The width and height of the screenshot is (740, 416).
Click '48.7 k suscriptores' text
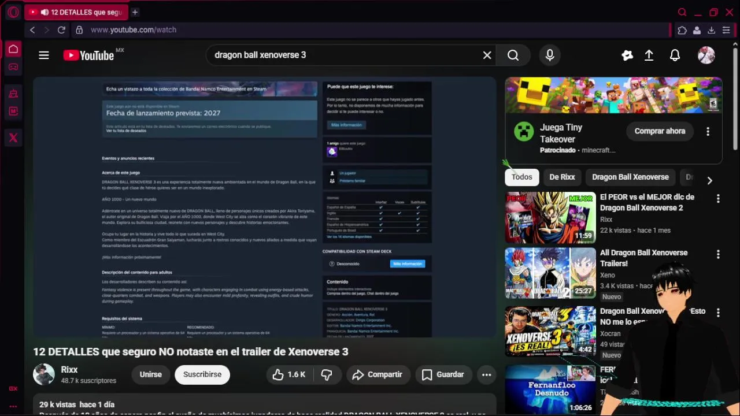(x=88, y=381)
